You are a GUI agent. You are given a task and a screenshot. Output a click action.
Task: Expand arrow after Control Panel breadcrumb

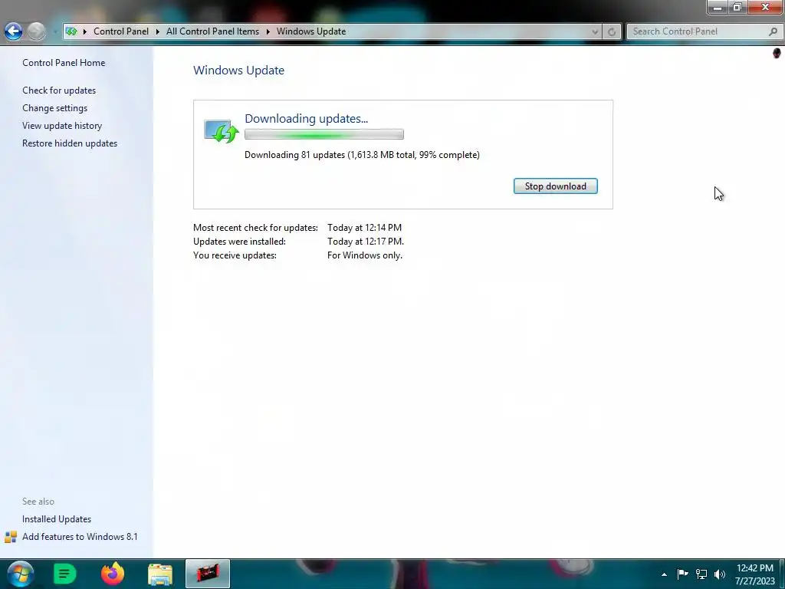coord(157,31)
